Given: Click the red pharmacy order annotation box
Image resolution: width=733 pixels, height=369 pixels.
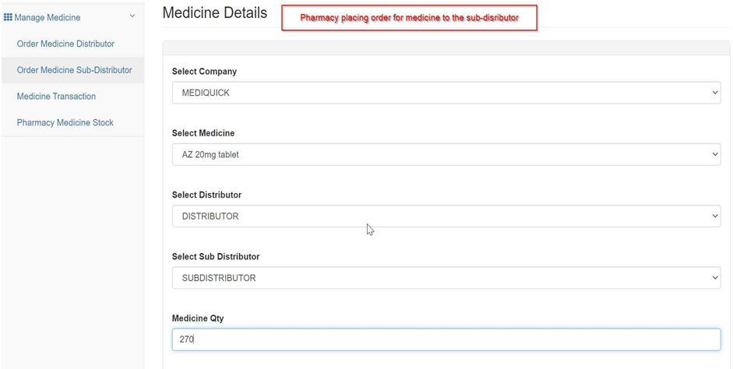Looking at the screenshot, I should coord(409,18).
